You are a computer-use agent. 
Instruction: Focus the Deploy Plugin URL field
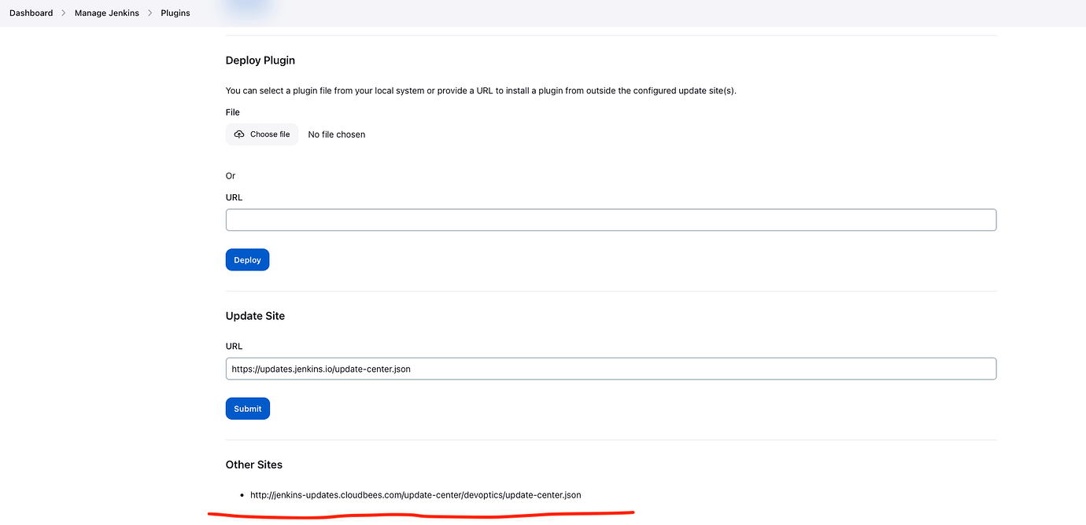(611, 220)
